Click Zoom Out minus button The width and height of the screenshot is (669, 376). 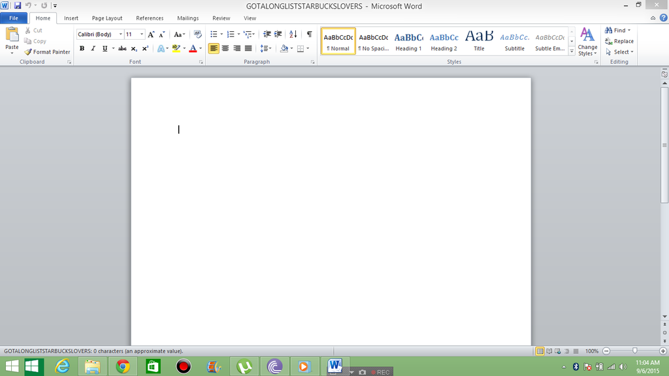606,351
